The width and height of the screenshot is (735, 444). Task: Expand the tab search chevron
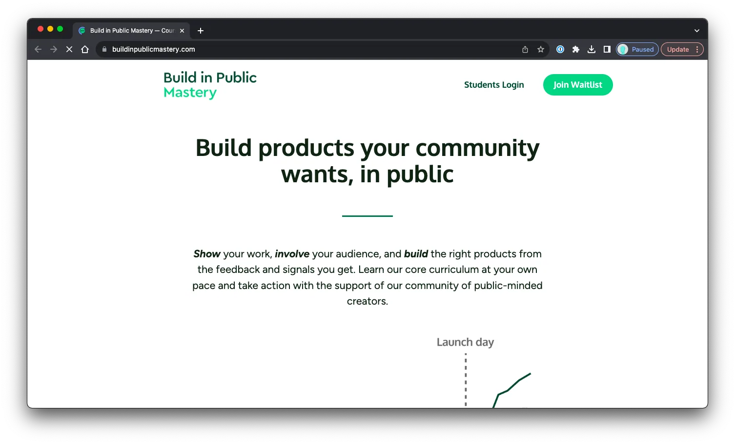pos(697,31)
